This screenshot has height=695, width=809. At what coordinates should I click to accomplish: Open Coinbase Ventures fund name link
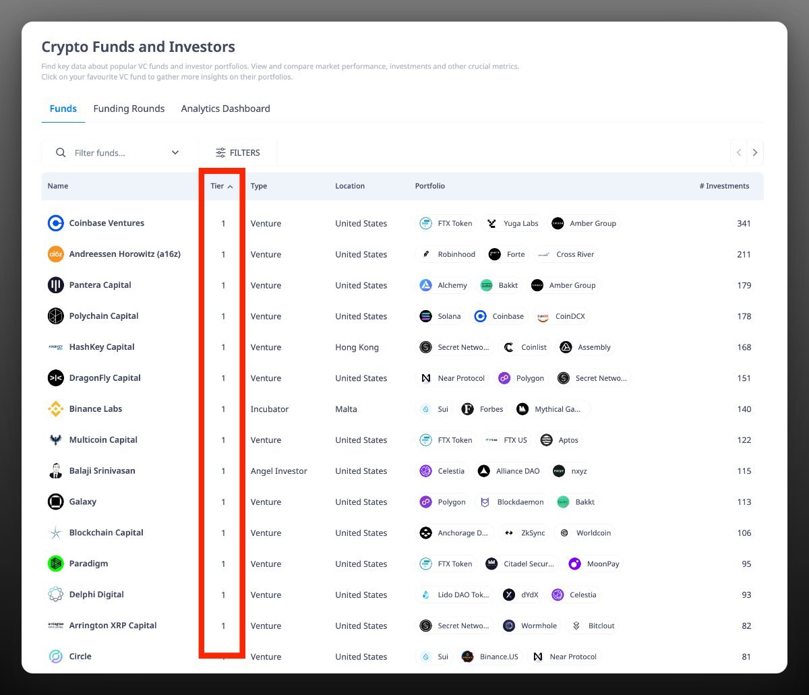click(107, 223)
